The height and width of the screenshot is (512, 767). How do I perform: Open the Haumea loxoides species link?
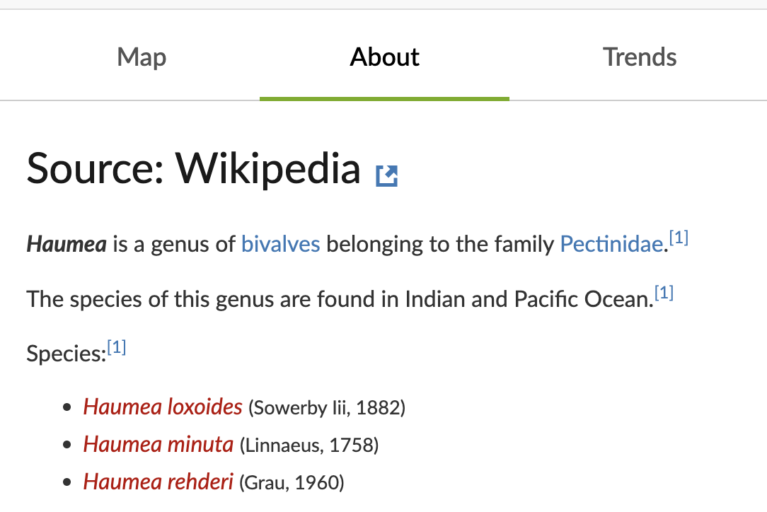[x=163, y=407]
